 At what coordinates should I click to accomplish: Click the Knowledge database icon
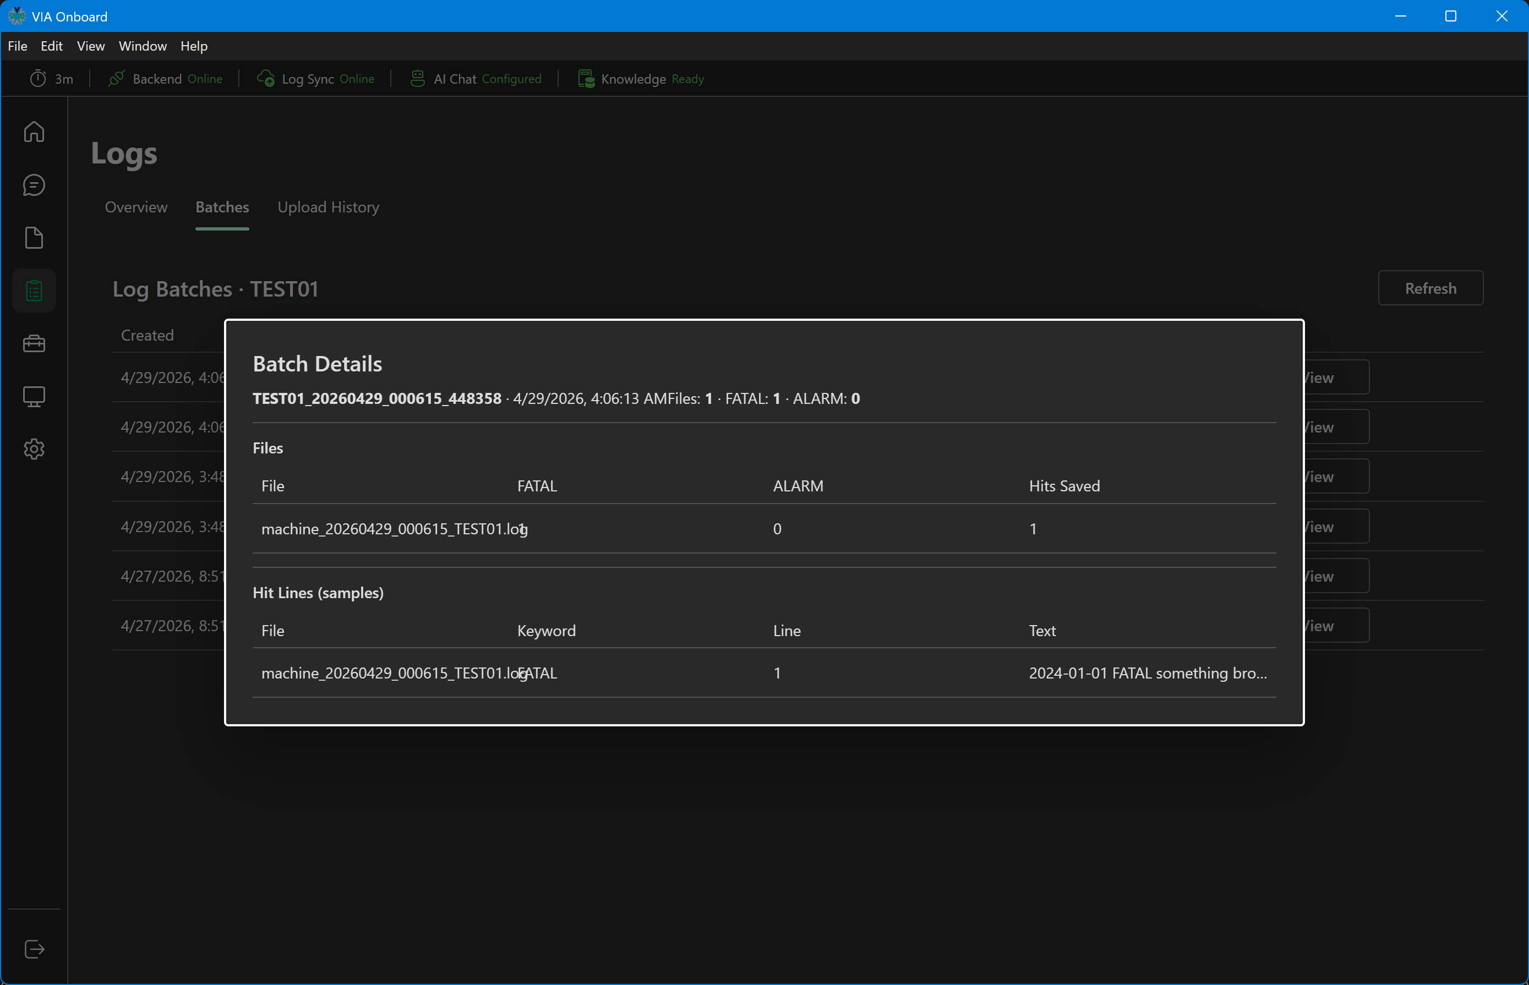coord(586,79)
